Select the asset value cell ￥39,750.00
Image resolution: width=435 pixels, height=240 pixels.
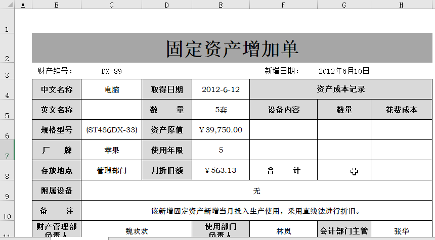[x=221, y=130]
